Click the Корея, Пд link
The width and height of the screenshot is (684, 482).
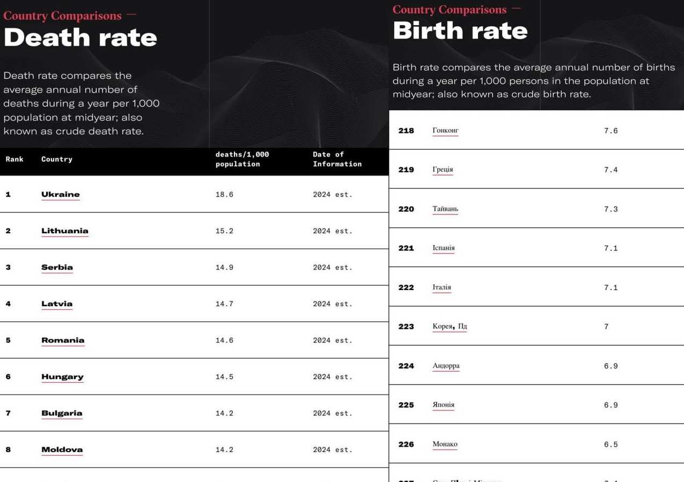(450, 327)
